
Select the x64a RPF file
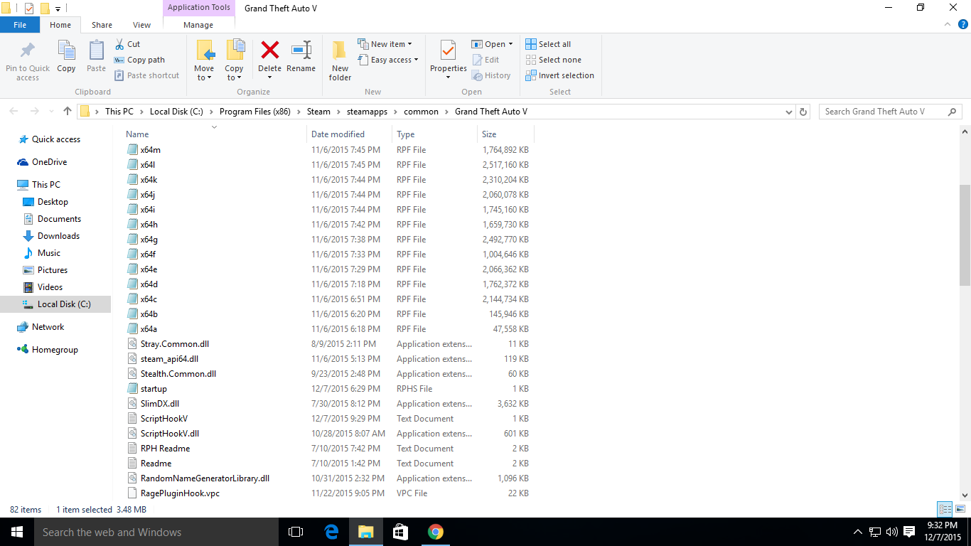pos(149,329)
